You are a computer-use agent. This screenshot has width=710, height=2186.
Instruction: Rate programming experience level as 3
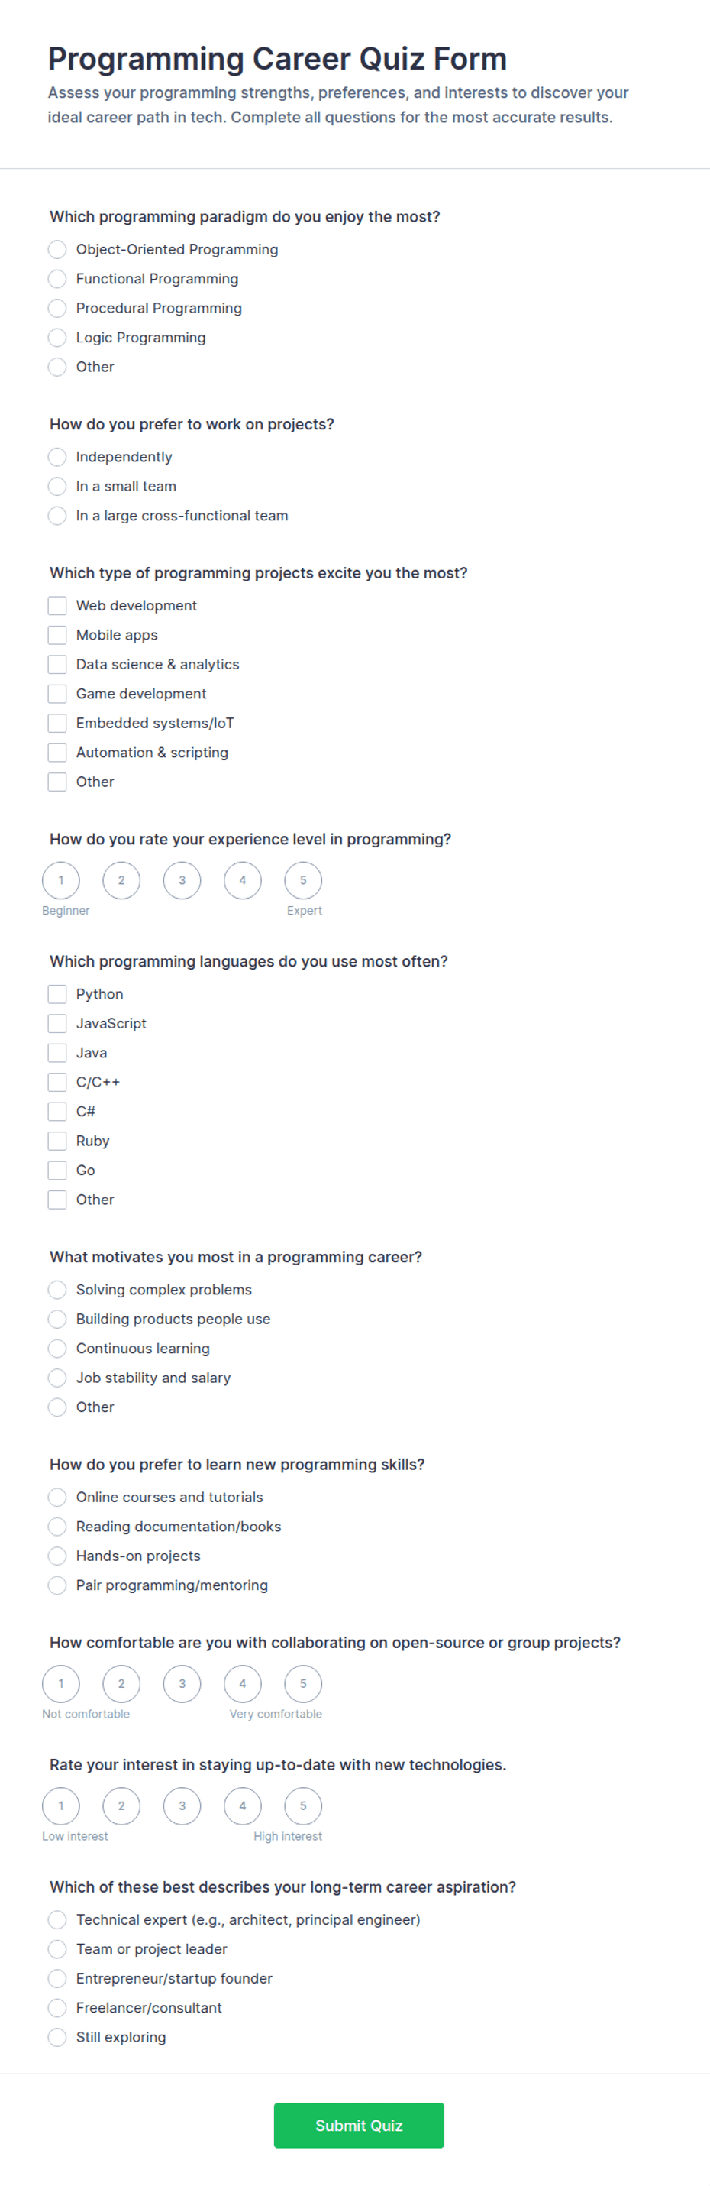182,881
